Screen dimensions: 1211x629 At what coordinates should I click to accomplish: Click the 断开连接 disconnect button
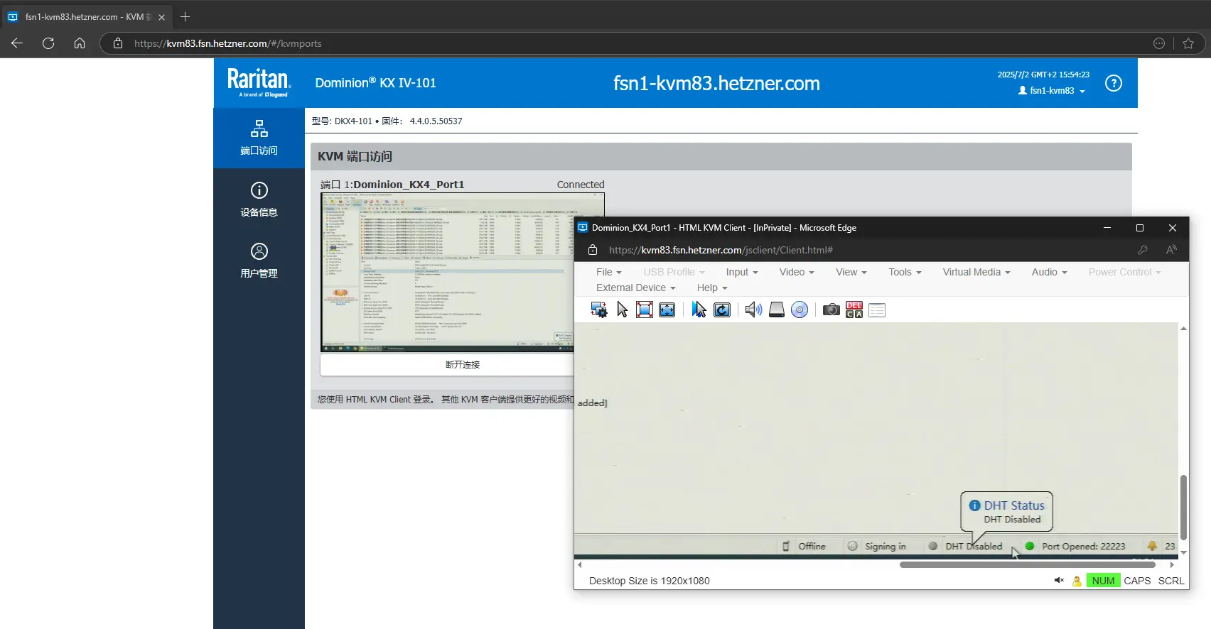click(463, 364)
